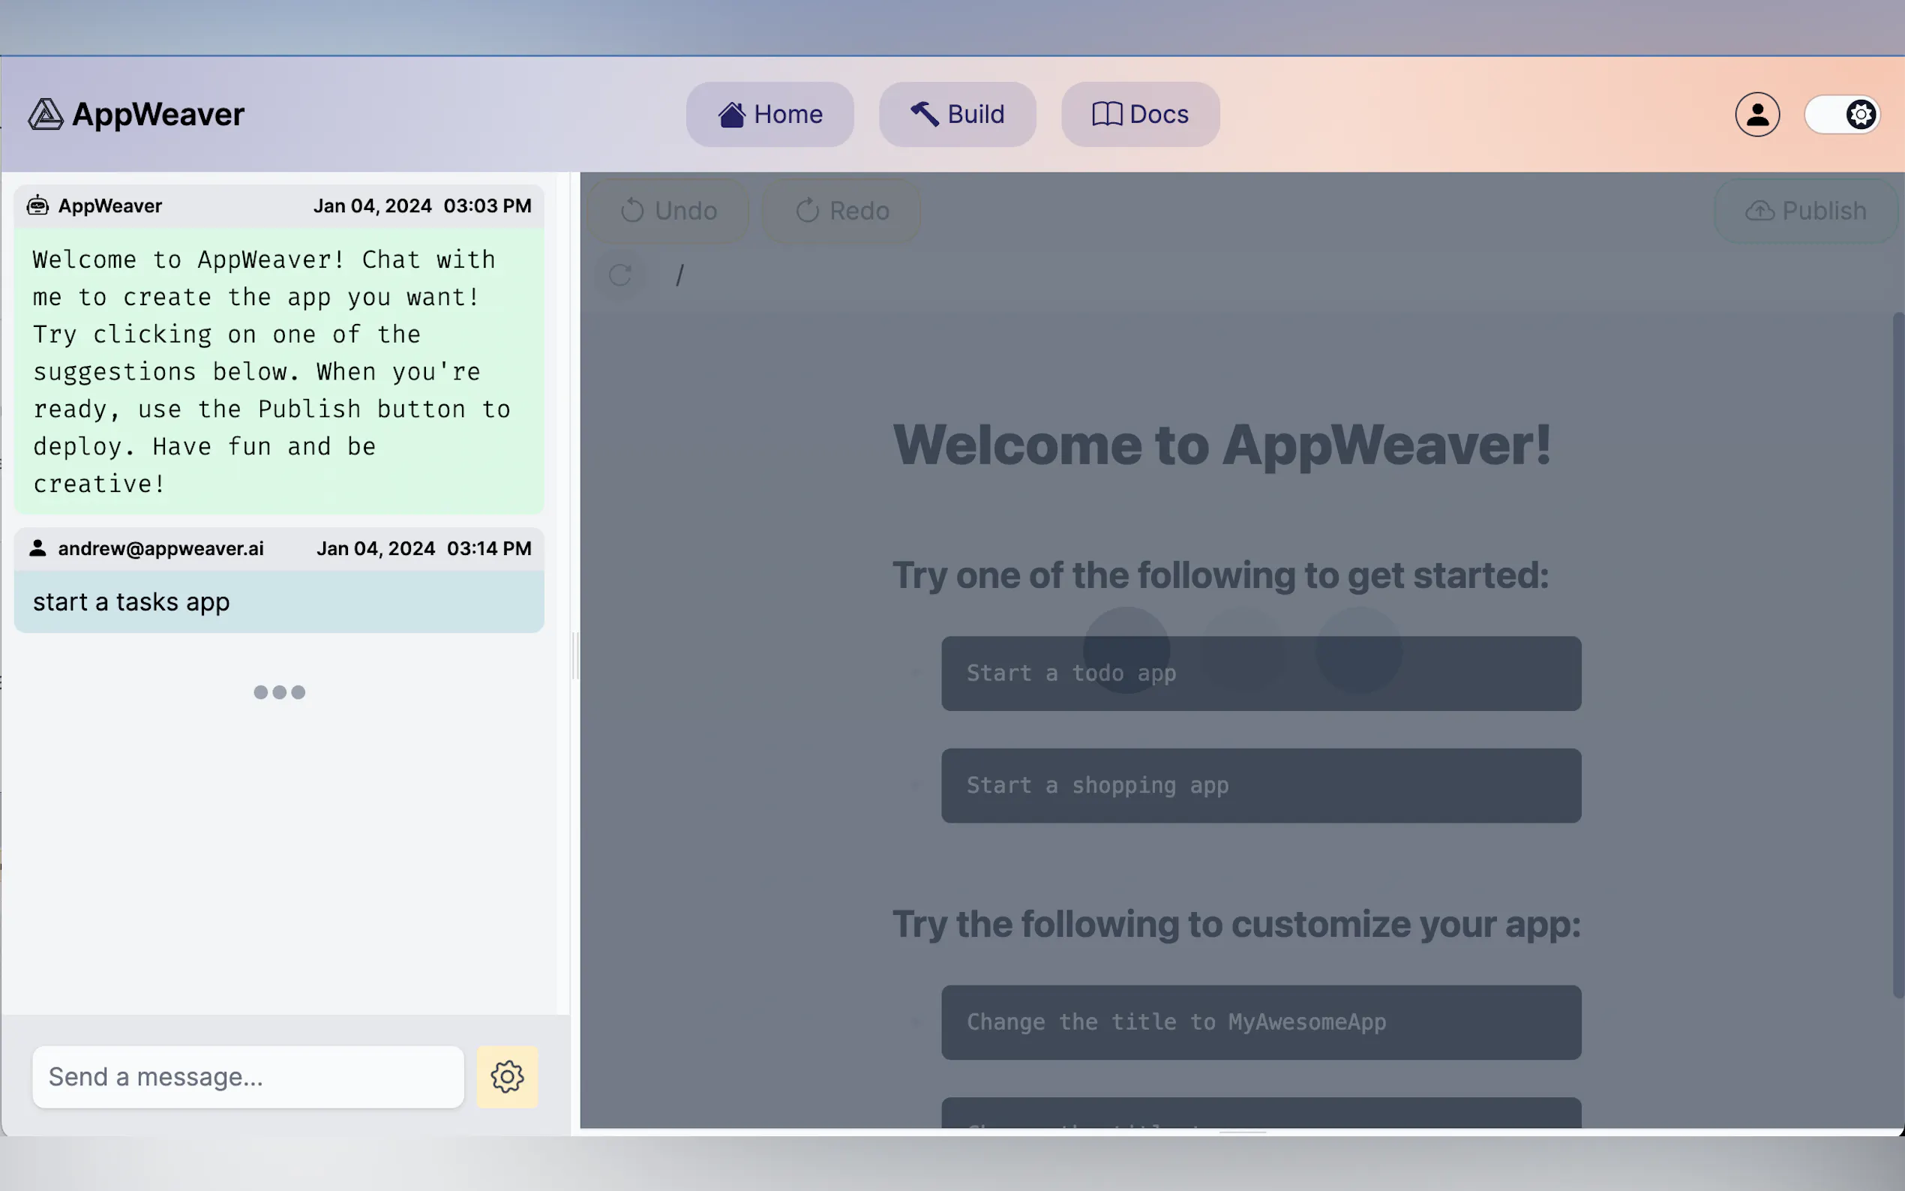
Task: Open the Docs tab
Action: pyautogui.click(x=1139, y=114)
